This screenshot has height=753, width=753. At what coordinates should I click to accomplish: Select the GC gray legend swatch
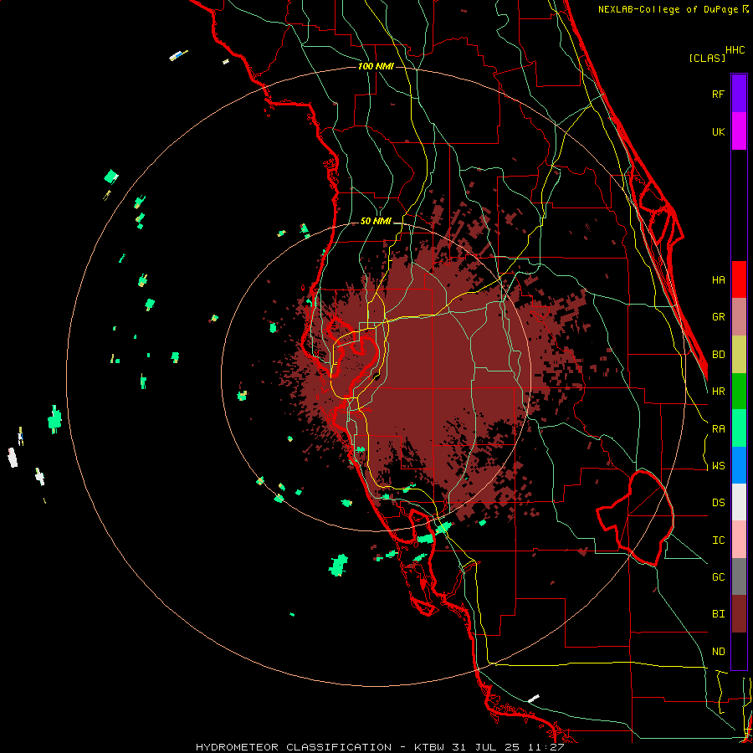click(739, 576)
